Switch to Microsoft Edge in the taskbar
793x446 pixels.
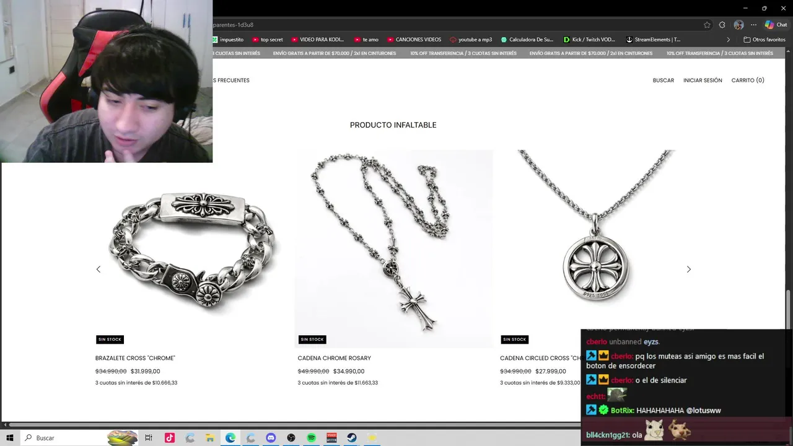[230, 438]
